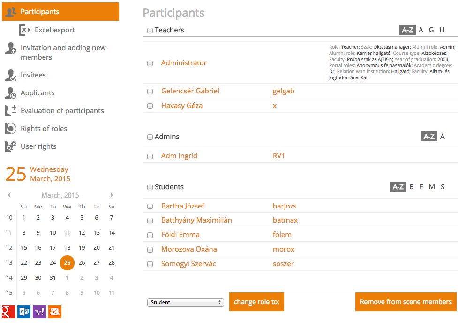Open the Invitees icon in sidebar
The height and width of the screenshot is (323, 458).
point(10,75)
